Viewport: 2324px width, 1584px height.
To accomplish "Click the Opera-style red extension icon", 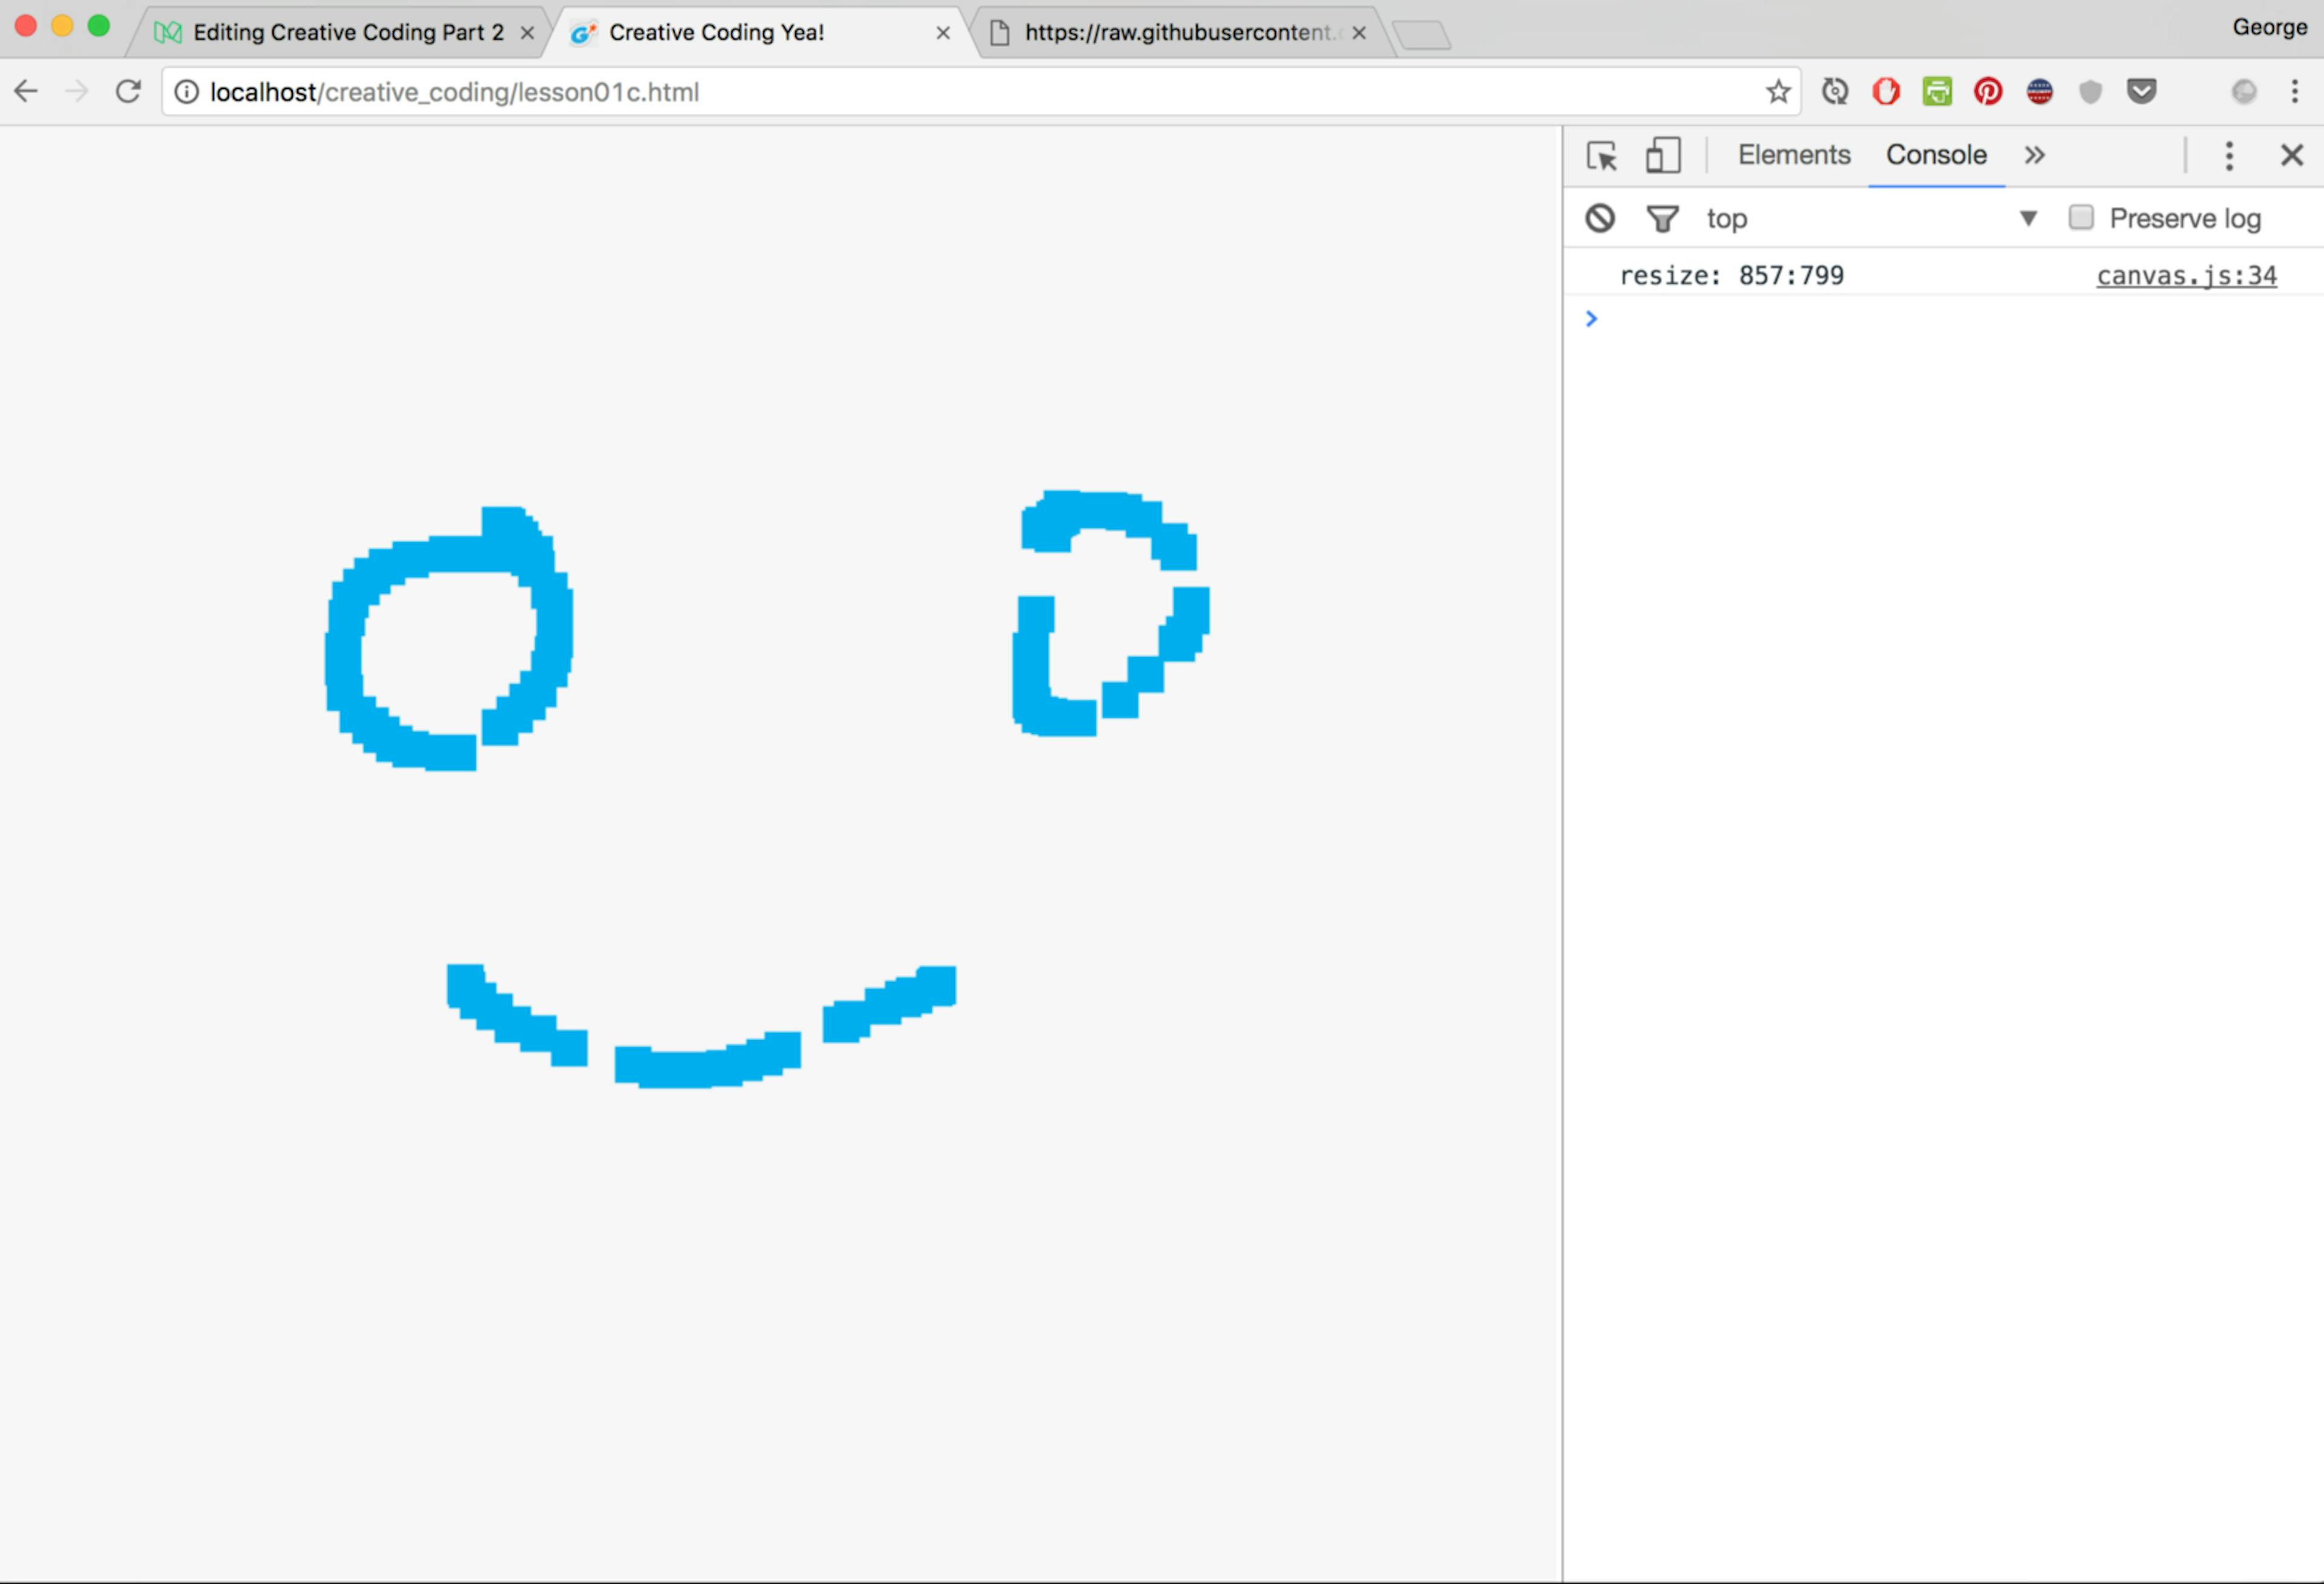I will [1885, 92].
